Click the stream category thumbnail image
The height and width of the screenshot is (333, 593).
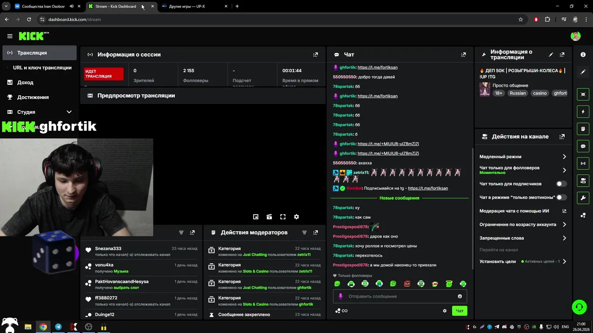pyautogui.click(x=485, y=89)
